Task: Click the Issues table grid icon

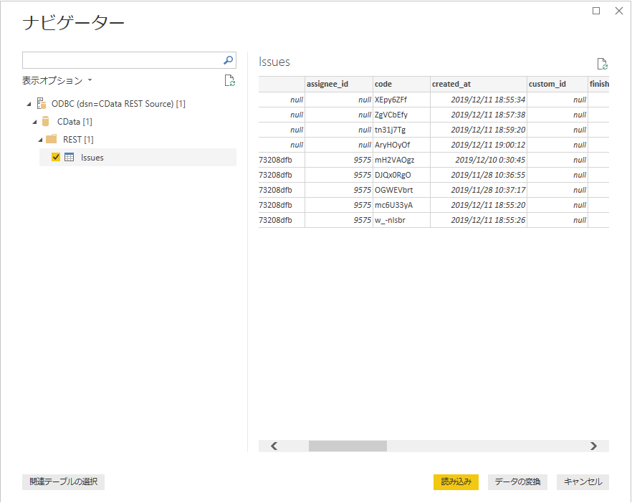Action: coord(70,157)
